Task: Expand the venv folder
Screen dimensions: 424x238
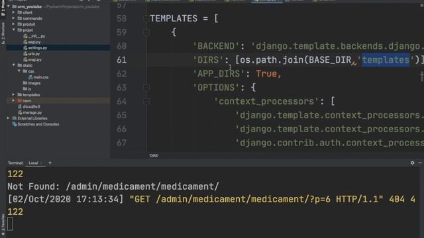Action: point(13,100)
